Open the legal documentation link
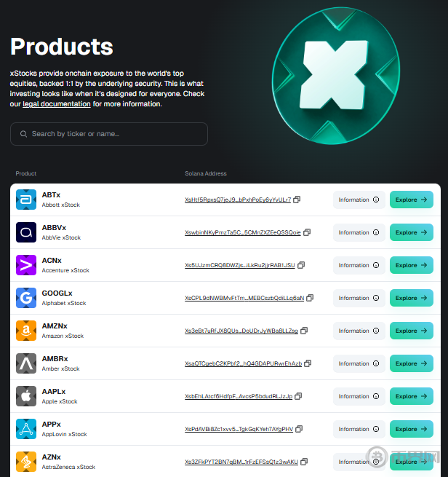Viewport: 448px width, 477px height. click(57, 104)
